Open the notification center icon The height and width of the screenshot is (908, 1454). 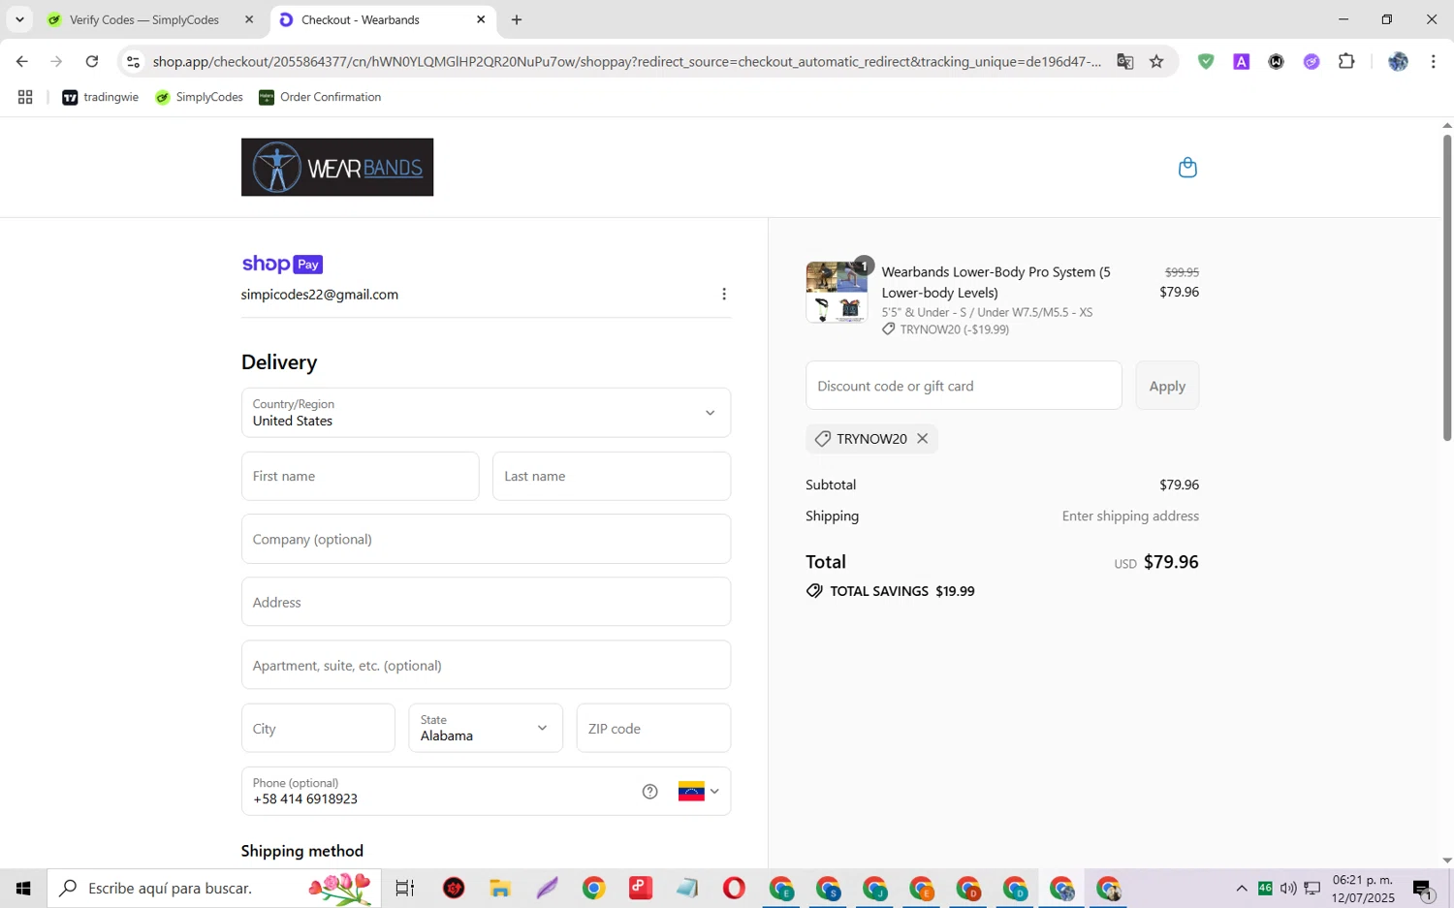click(1424, 888)
